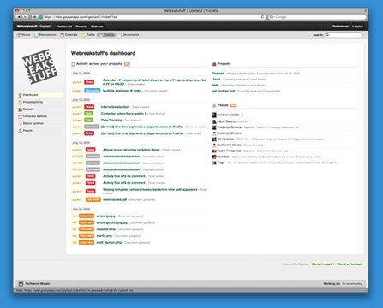Image resolution: width=383 pixels, height=308 pixels.
Task: Click 'Guilherme Morais' in the bottom bar
Action: (x=38, y=284)
